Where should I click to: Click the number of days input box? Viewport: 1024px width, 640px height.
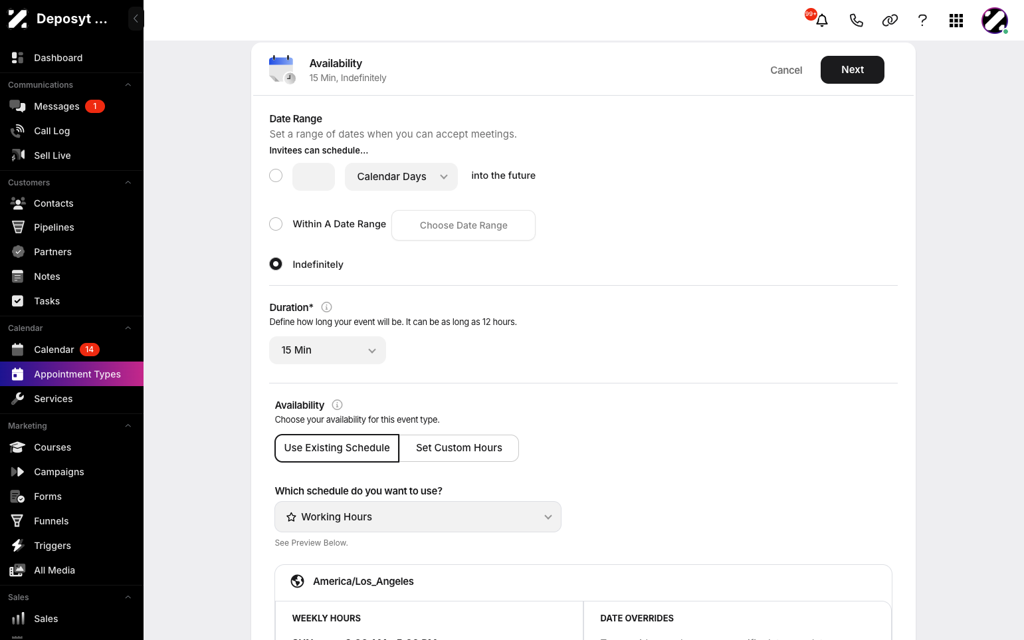(314, 177)
